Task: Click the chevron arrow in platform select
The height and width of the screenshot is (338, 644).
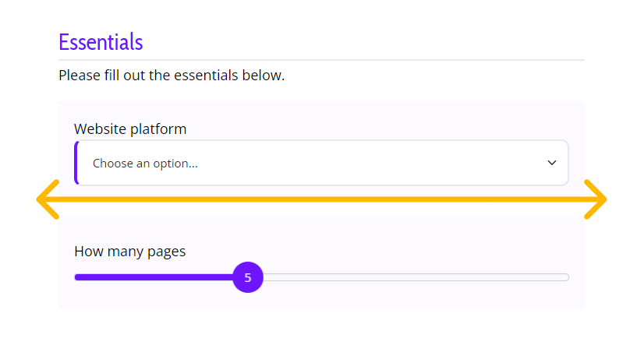Action: (x=551, y=163)
